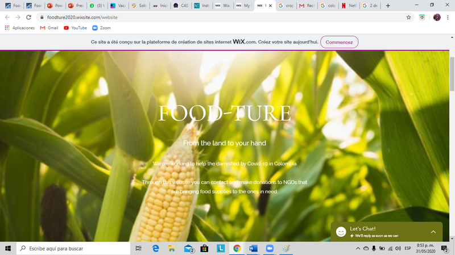Open the Windows notification center
This screenshot has height=255, width=455.
click(444, 248)
